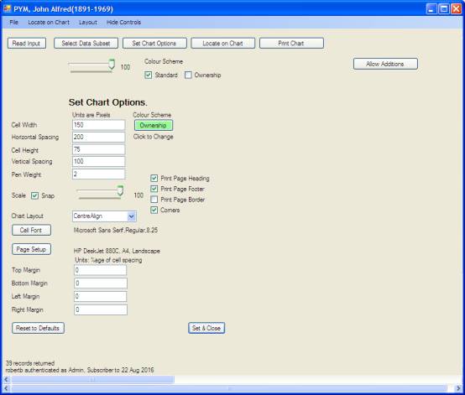465x395 pixels.
Task: Toggle Print Page Border checkbox
Action: [154, 200]
